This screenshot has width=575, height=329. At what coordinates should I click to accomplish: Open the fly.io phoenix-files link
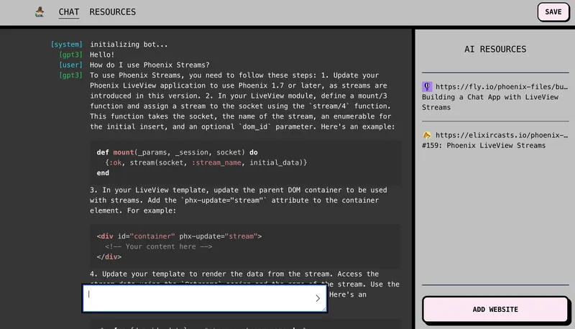(x=501, y=87)
